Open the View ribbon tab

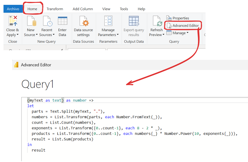106,9
